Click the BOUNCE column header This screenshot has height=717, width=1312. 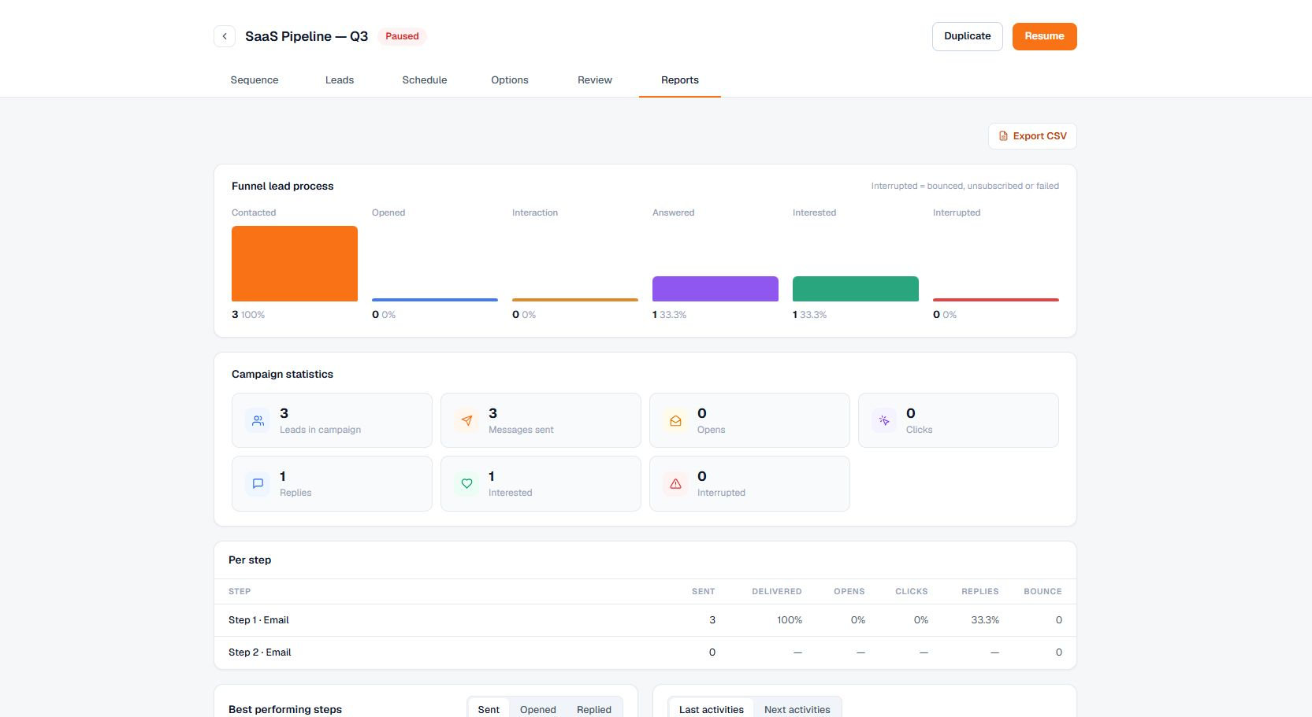[x=1043, y=591]
